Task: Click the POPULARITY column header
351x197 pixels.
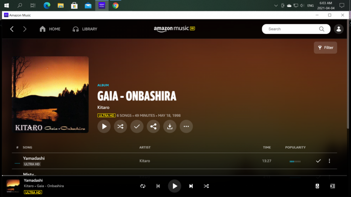Action: coord(295,147)
